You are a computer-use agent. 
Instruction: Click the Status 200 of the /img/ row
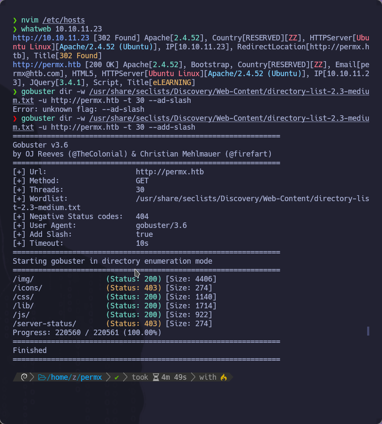(x=134, y=279)
